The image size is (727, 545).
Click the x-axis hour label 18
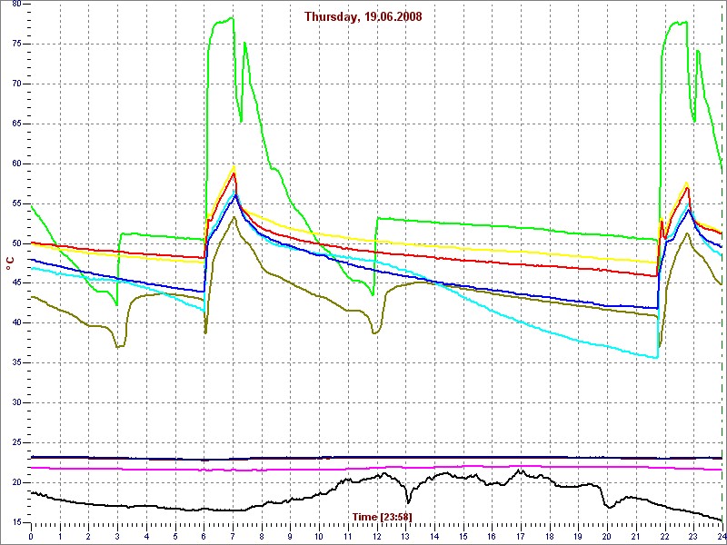[549, 536]
